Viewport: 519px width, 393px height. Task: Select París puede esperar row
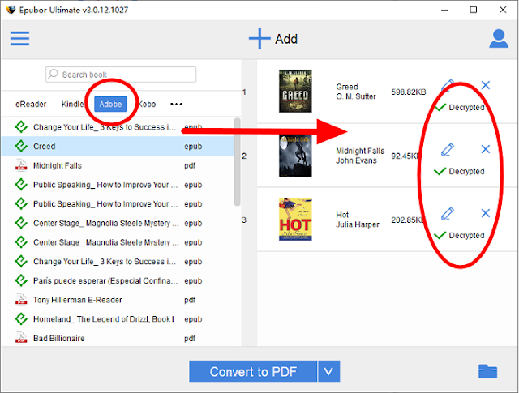[118, 280]
